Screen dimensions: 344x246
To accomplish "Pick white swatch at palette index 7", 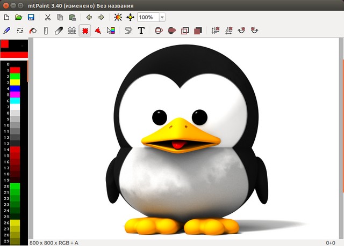I will pos(15,107).
